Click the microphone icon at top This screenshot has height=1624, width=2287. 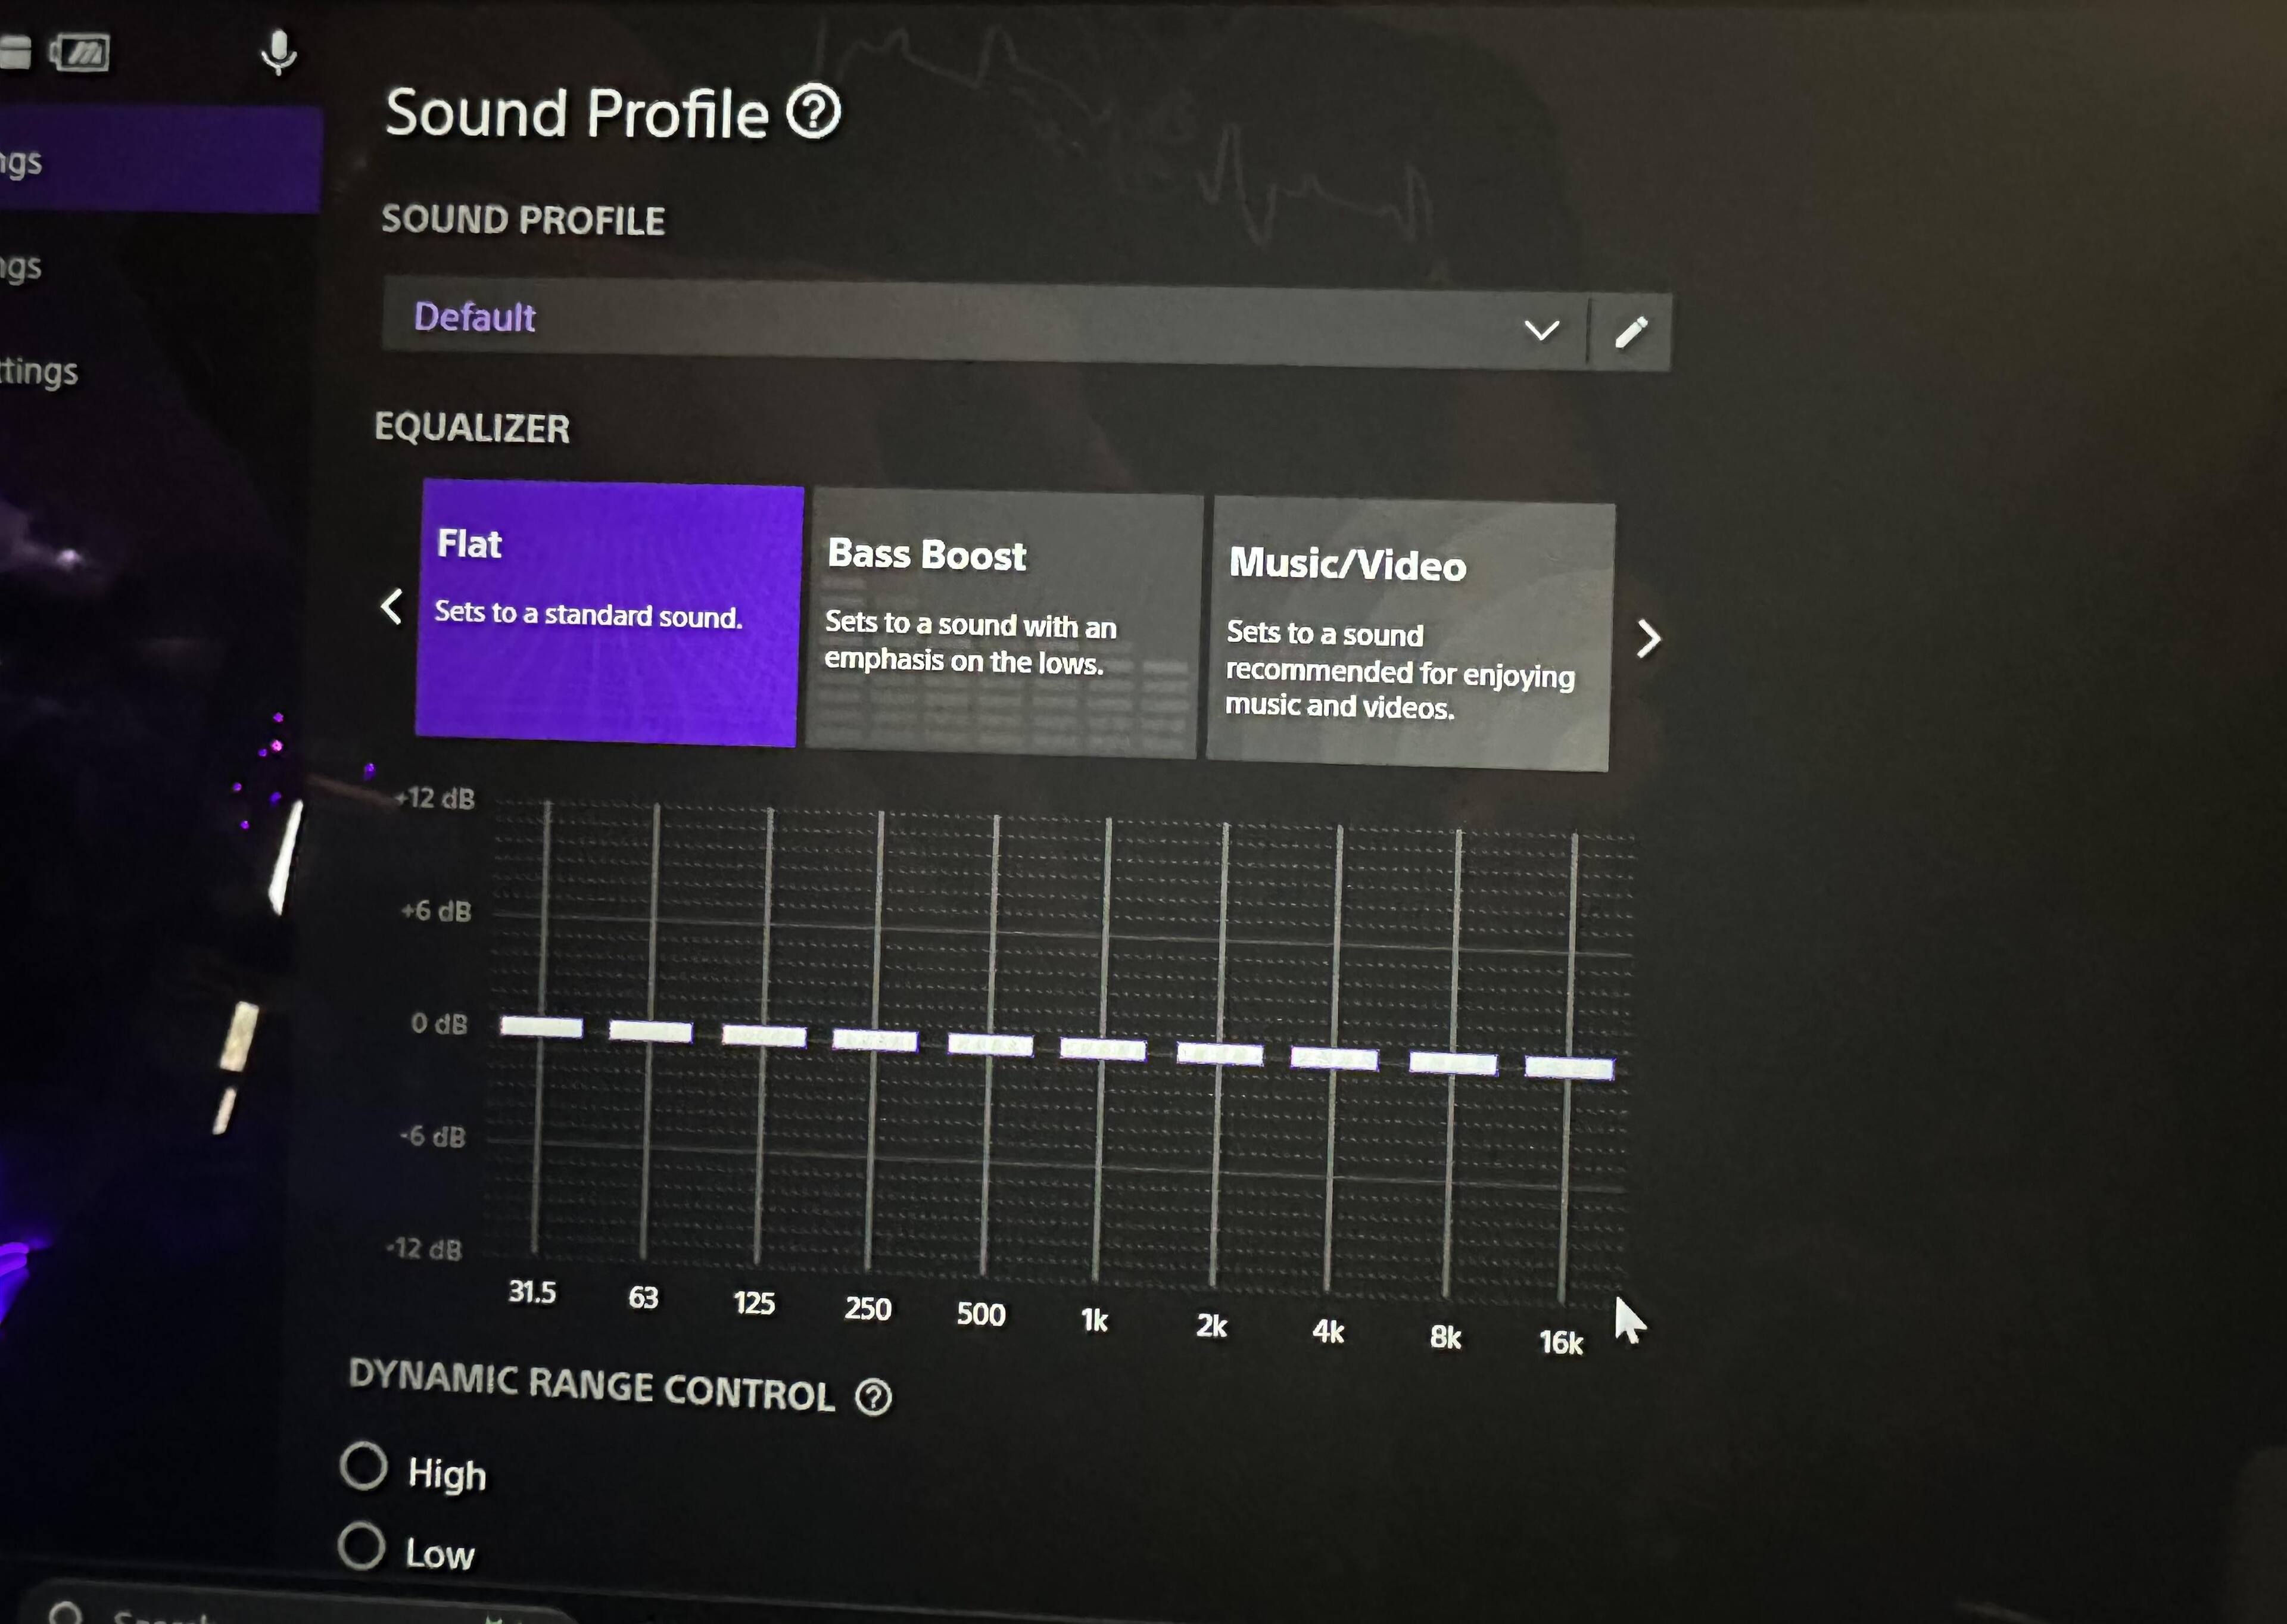click(x=278, y=53)
